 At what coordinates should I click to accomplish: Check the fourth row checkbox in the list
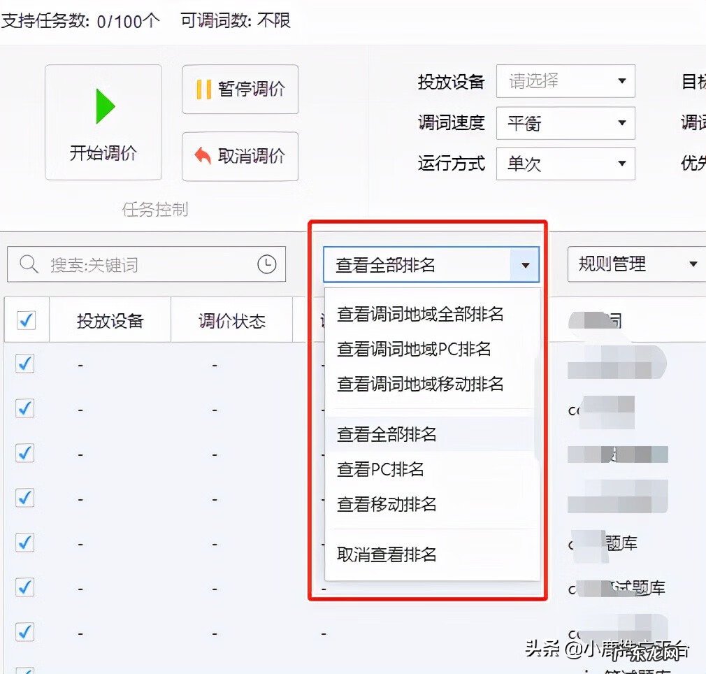tap(27, 498)
